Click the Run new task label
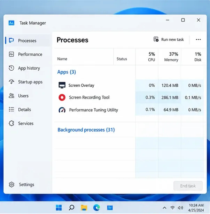The image size is (210, 214). pyautogui.click(x=172, y=40)
